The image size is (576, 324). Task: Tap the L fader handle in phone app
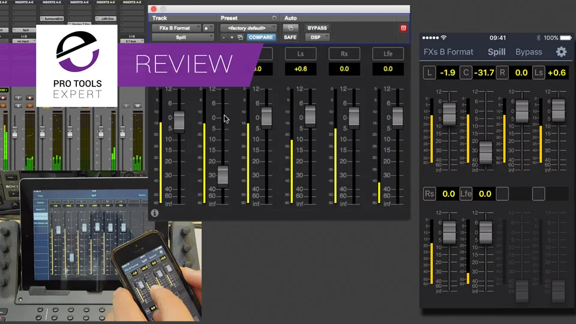[x=449, y=113]
